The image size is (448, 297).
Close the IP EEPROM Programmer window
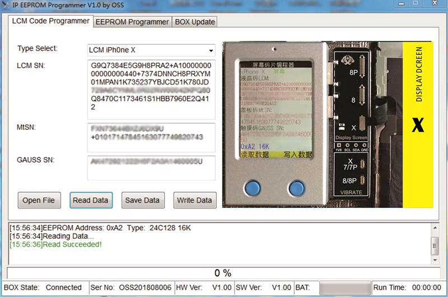click(x=435, y=3)
